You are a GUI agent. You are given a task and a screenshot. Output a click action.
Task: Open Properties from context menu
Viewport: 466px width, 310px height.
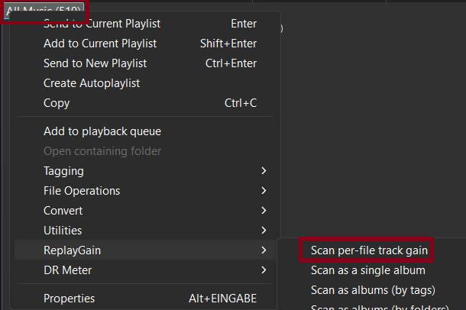point(70,299)
